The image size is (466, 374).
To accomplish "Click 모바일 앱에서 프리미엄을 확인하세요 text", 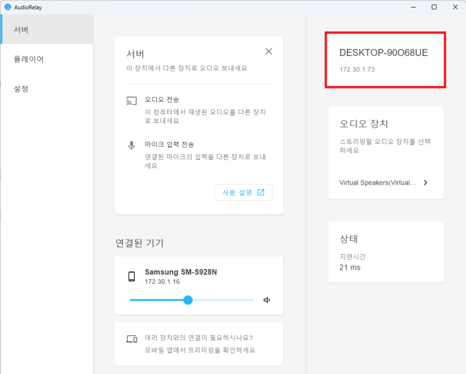I will 199,350.
